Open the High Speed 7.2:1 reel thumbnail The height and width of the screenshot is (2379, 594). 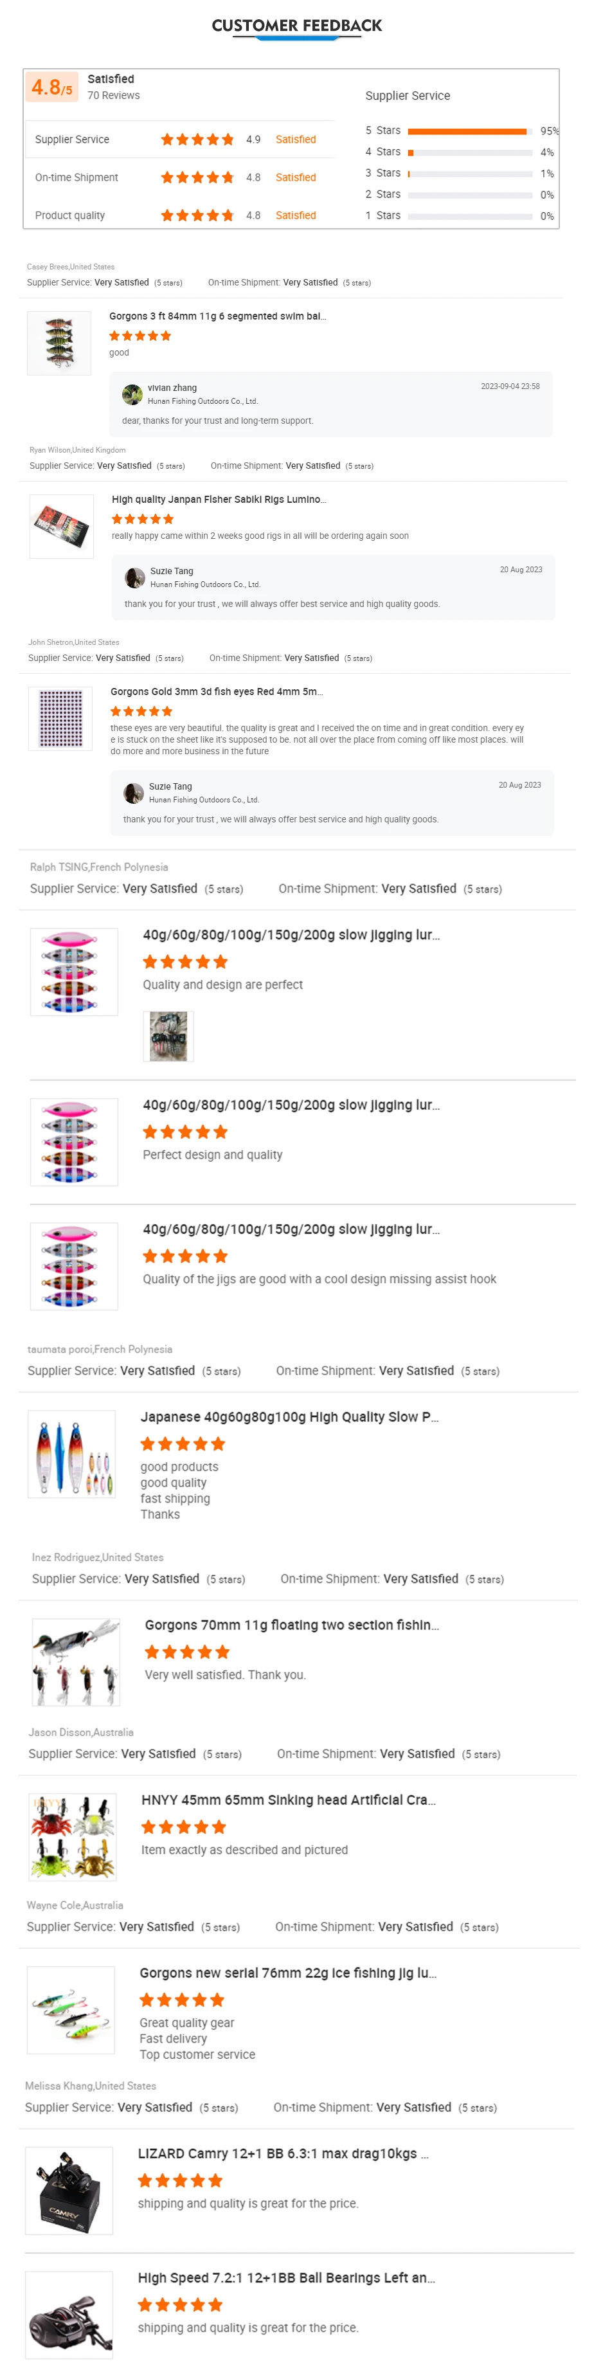click(x=69, y=2314)
